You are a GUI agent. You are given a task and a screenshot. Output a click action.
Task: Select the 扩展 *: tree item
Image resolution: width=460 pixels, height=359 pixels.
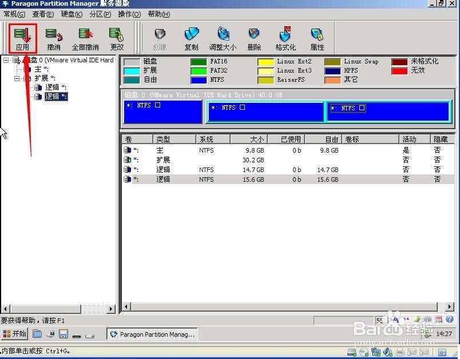[45, 78]
